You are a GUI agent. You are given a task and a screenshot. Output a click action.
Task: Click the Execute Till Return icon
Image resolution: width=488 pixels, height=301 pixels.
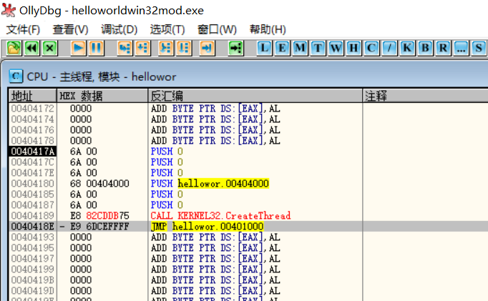click(207, 48)
